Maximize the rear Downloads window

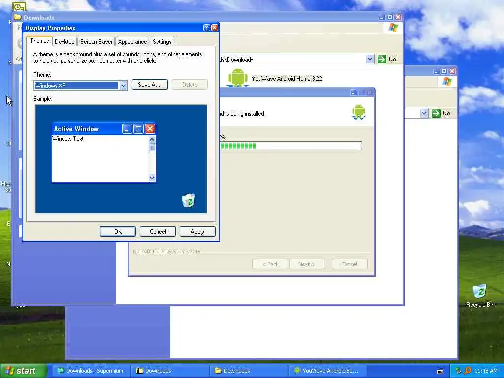444,71
